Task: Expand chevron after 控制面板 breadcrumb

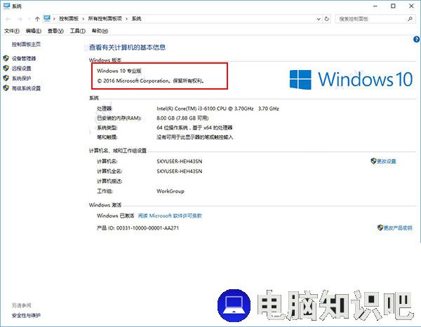Action: 83,19
